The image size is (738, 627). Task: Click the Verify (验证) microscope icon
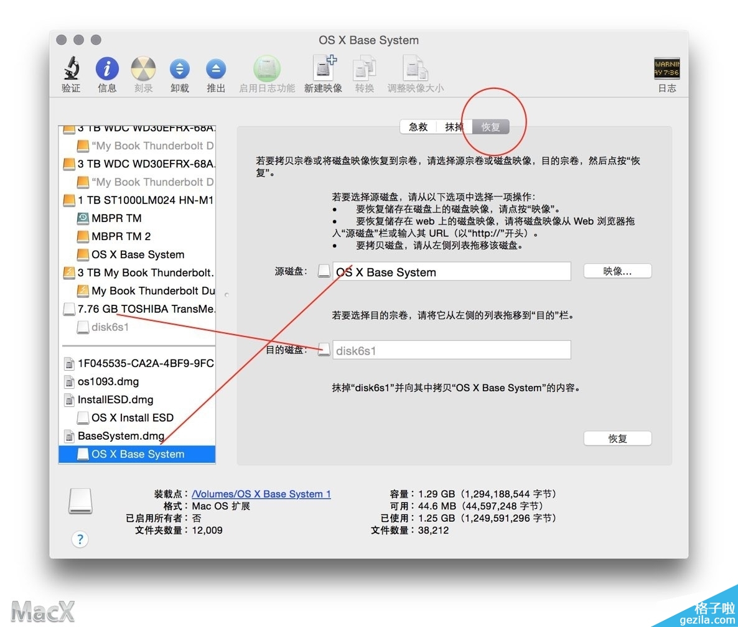pos(71,68)
